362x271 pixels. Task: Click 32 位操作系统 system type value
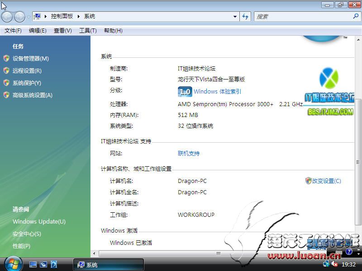coord(195,126)
